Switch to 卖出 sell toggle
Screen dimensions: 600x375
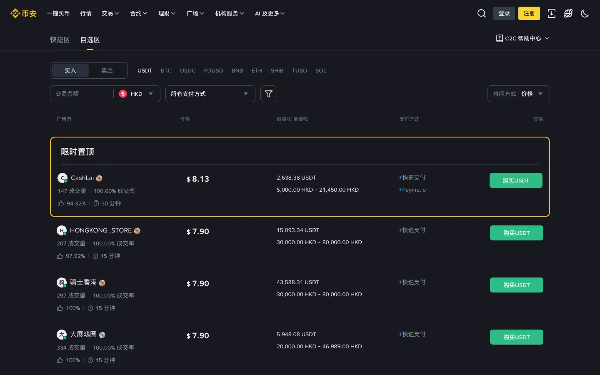107,70
